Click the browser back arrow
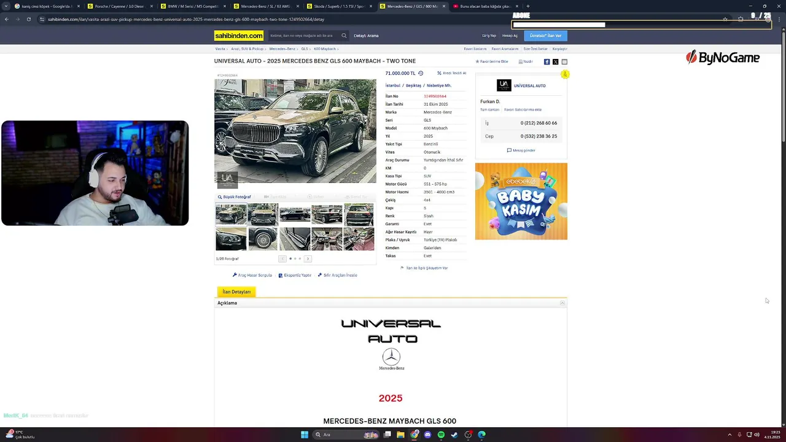786x442 pixels. pos(6,19)
